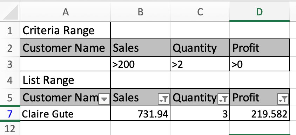Select row 1 header

[10, 31]
